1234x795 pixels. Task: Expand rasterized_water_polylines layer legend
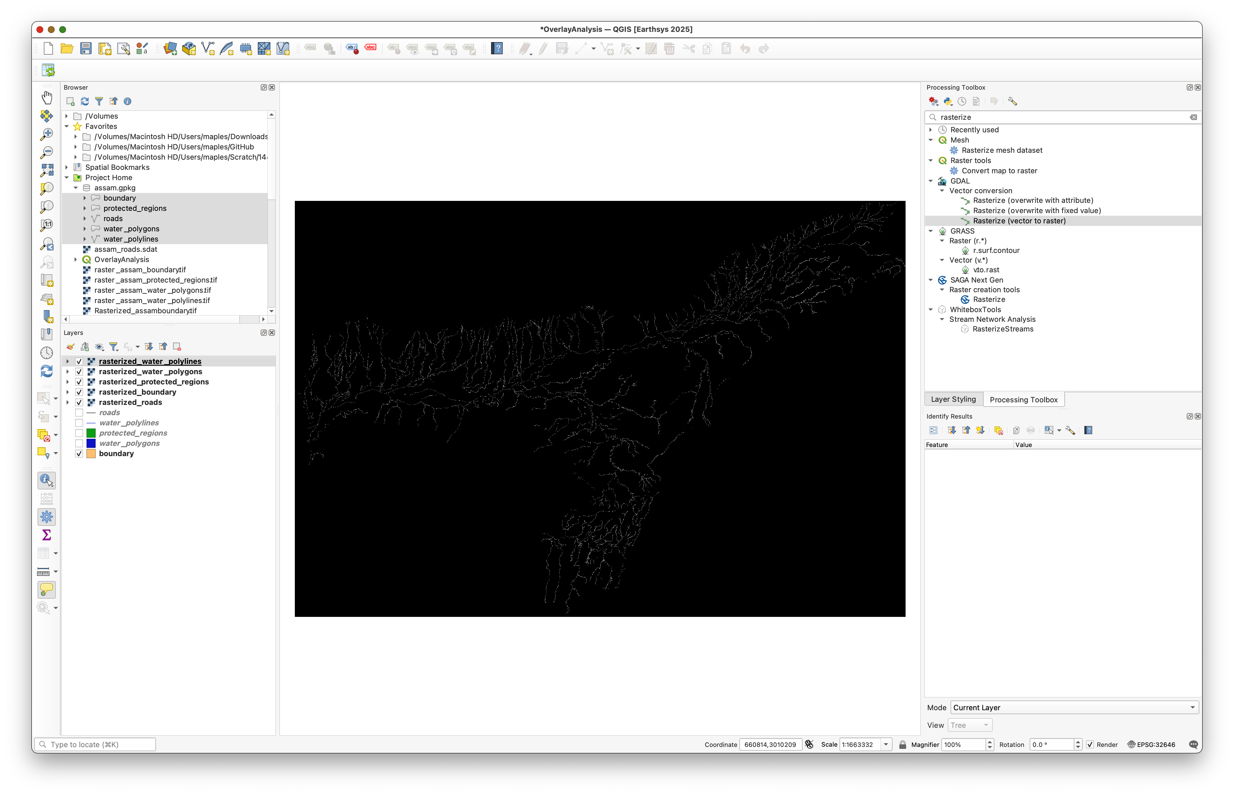(x=68, y=361)
